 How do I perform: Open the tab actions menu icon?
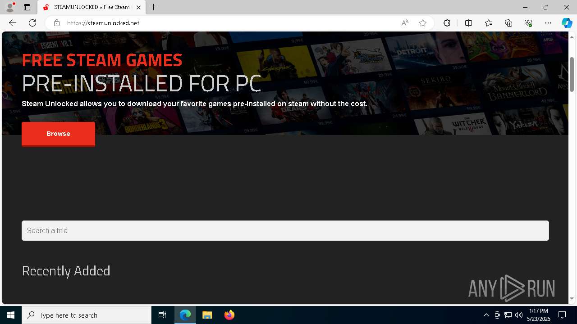point(27,7)
